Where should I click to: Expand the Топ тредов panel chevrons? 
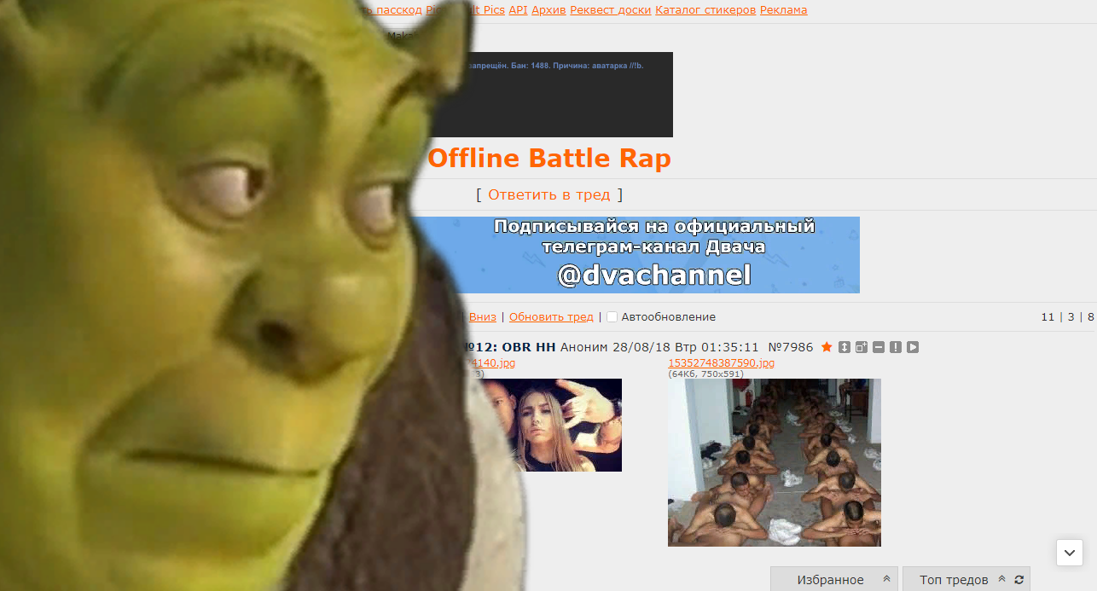[1002, 579]
